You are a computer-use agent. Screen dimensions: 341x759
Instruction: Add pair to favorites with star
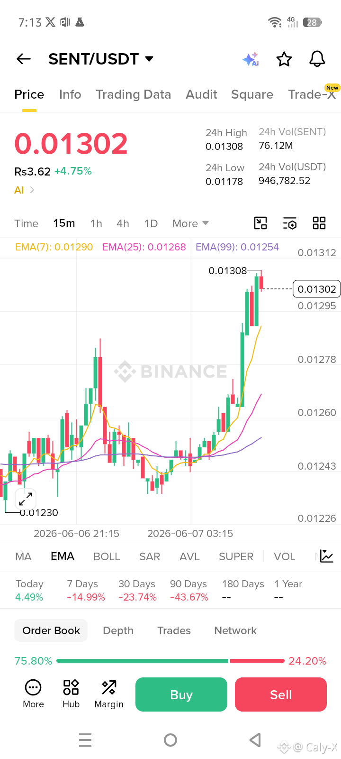pyautogui.click(x=284, y=59)
